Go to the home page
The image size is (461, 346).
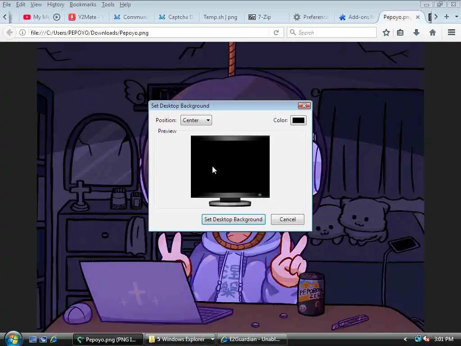(433, 32)
